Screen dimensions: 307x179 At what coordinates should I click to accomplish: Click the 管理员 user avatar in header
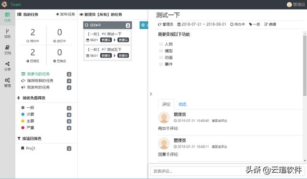(289, 4)
